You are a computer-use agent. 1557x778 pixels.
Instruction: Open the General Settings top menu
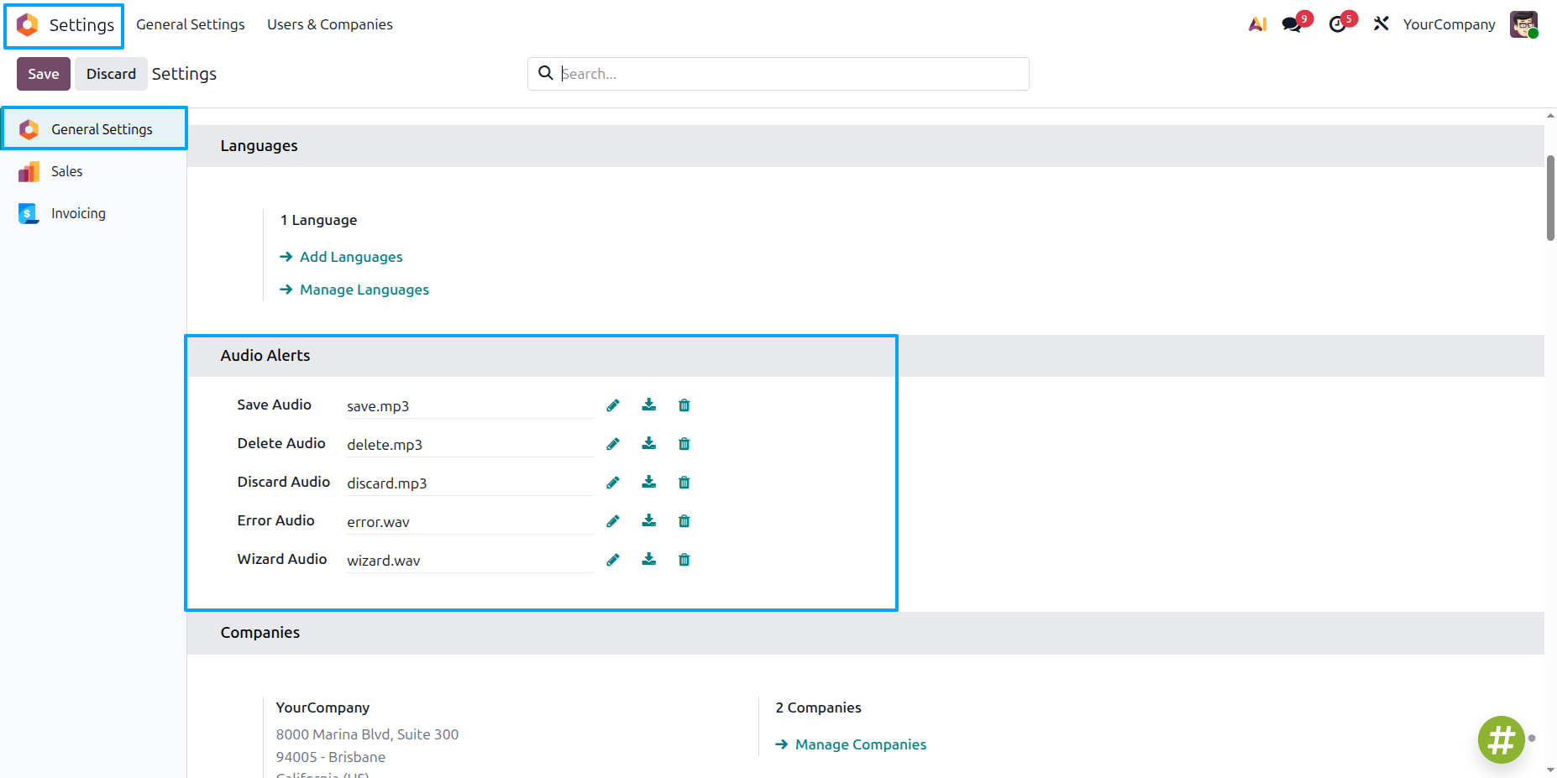pyautogui.click(x=191, y=24)
